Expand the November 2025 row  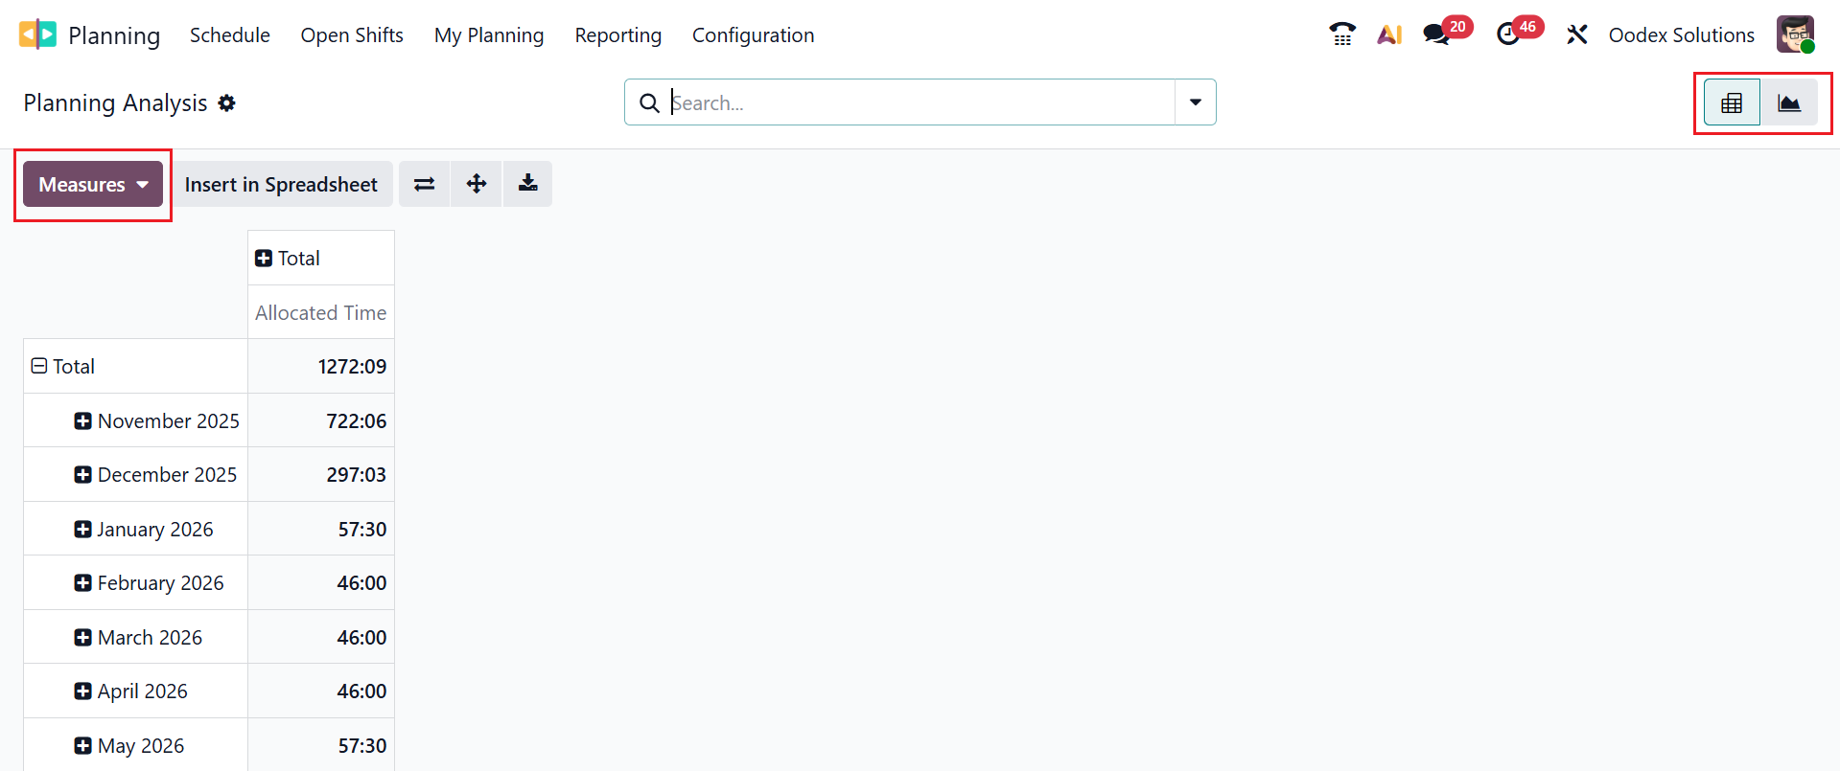pos(82,420)
